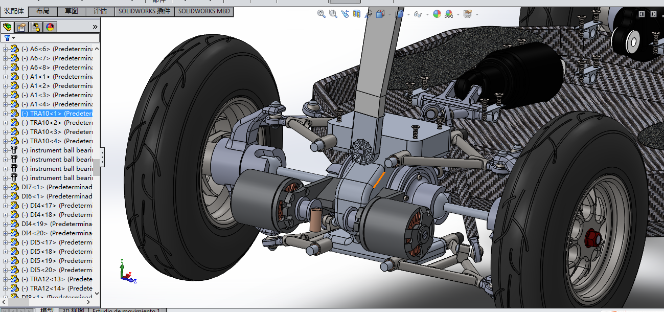The image size is (664, 312).
Task: Open the FeatureManager design tree tab
Action: pos(7,27)
